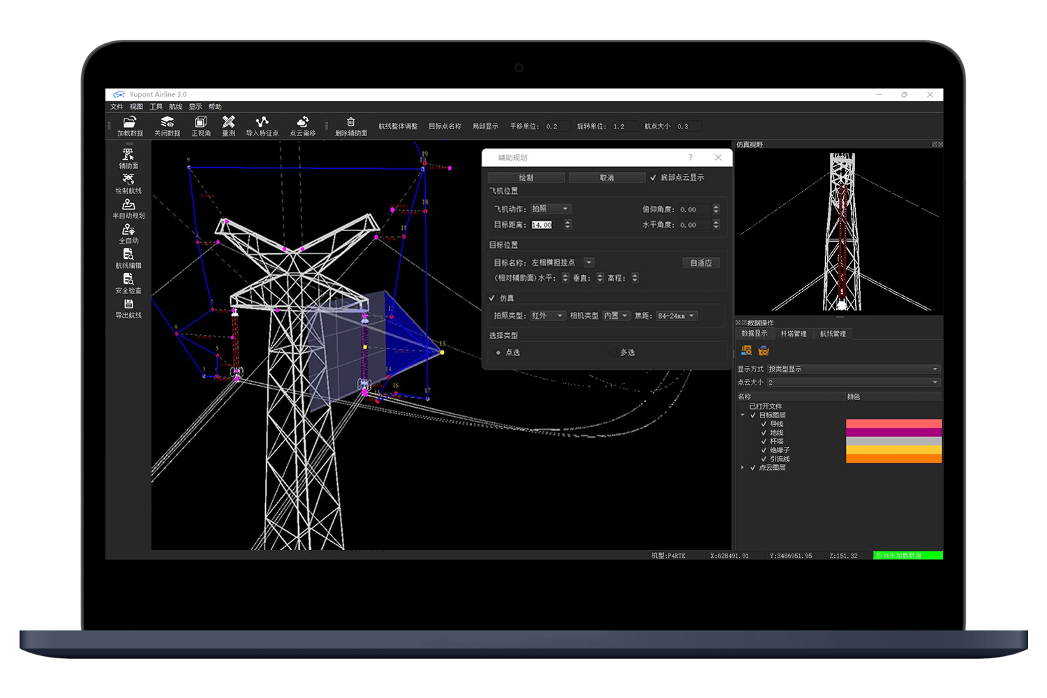The height and width of the screenshot is (698, 1047).
Task: Click the 目标距离 input field
Action: click(x=545, y=225)
